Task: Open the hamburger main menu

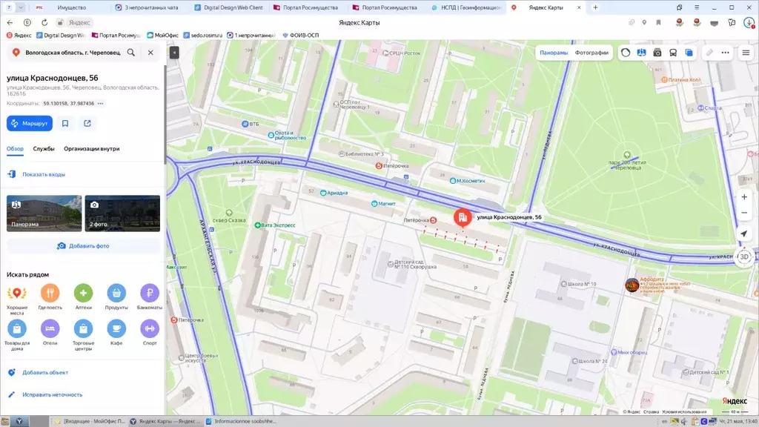Action: point(746,53)
